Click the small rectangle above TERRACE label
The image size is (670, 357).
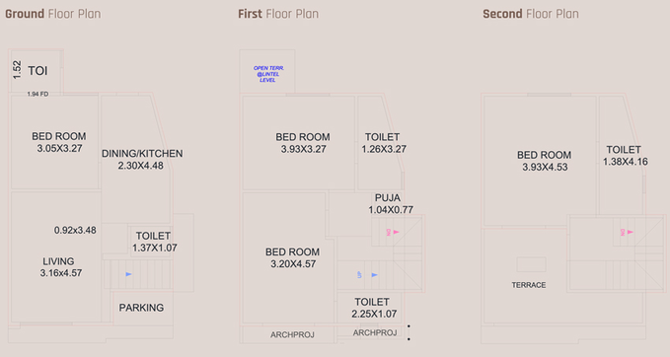point(531,264)
